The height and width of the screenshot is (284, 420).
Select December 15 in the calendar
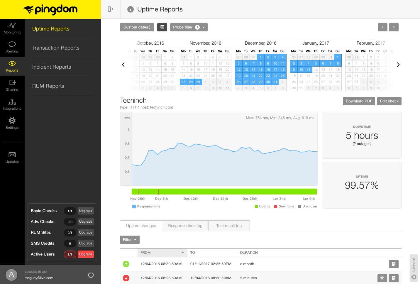[x=260, y=70]
